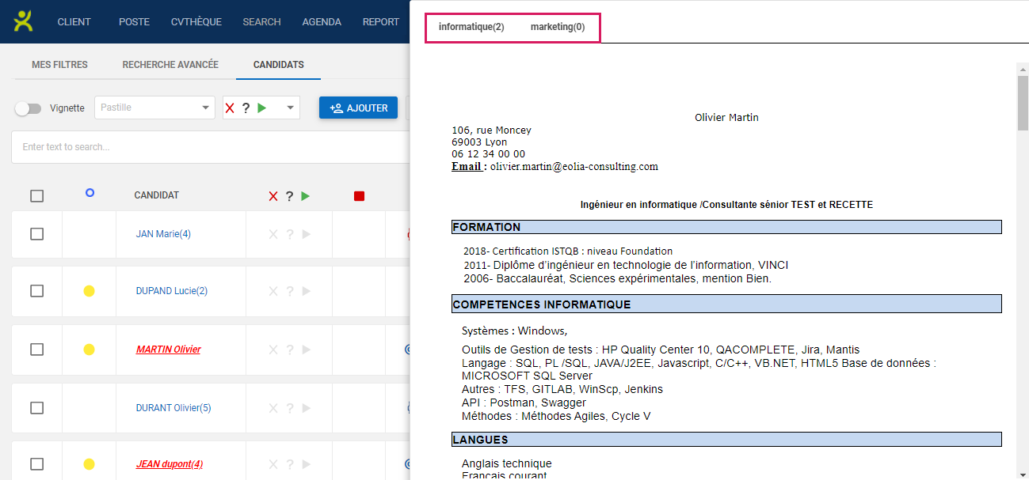This screenshot has height=480, width=1029.
Task: Open candidate JAN Marie(4) link
Action: click(x=163, y=234)
